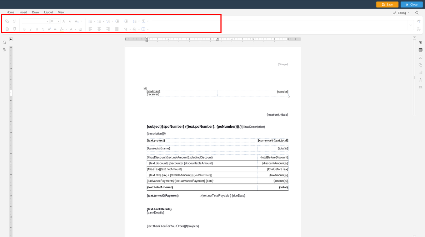Click the Increment font size icon
The width and height of the screenshot is (425, 237).
[x=64, y=21]
